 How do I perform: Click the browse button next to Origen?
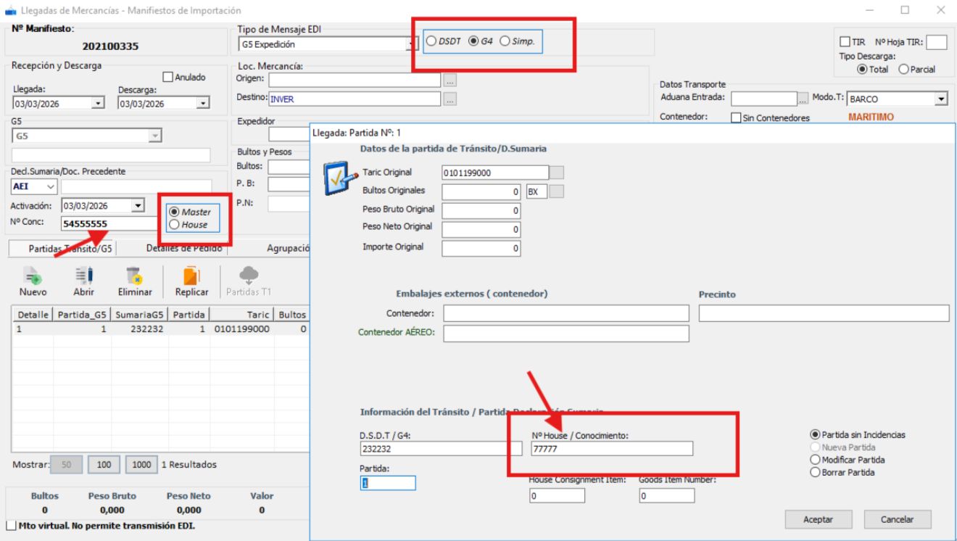pos(450,80)
